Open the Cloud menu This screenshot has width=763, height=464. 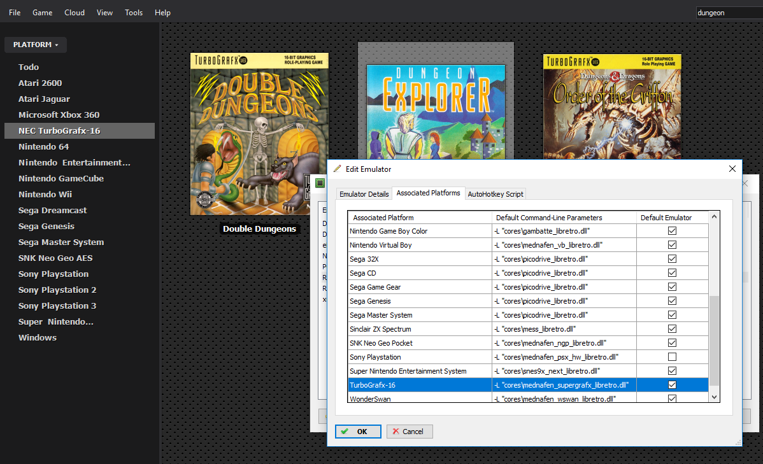click(75, 13)
